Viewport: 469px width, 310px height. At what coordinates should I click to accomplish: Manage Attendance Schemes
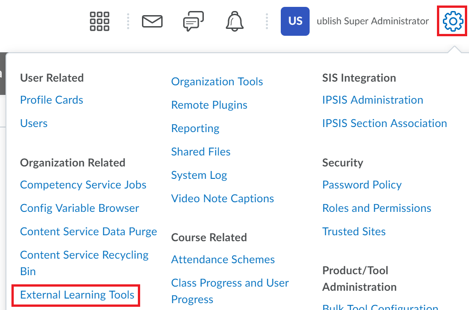point(223,260)
